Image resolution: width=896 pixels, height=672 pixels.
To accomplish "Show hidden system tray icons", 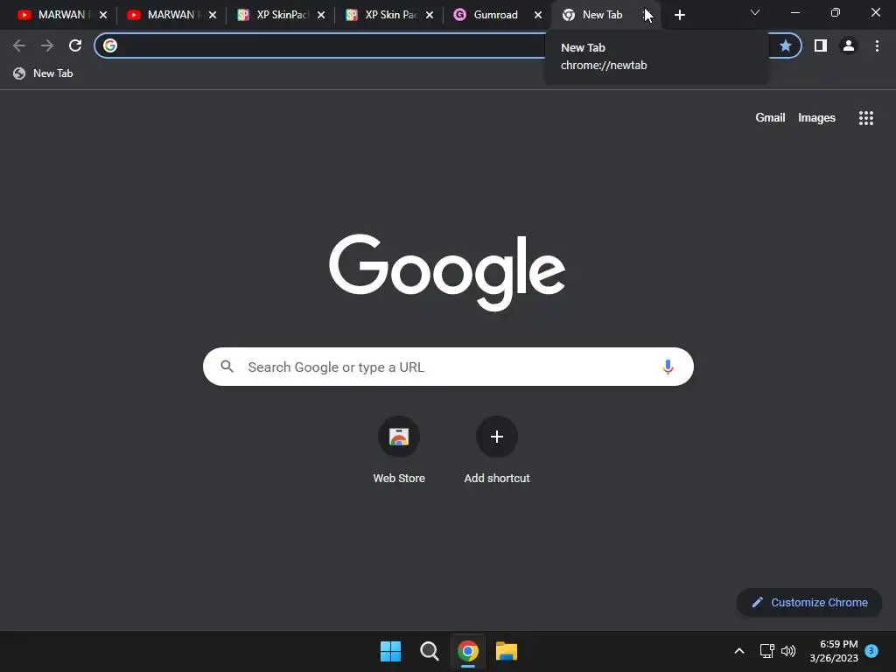I will pyautogui.click(x=738, y=651).
